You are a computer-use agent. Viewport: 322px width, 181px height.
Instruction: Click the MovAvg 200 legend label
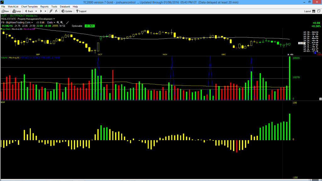[x=29, y=29]
